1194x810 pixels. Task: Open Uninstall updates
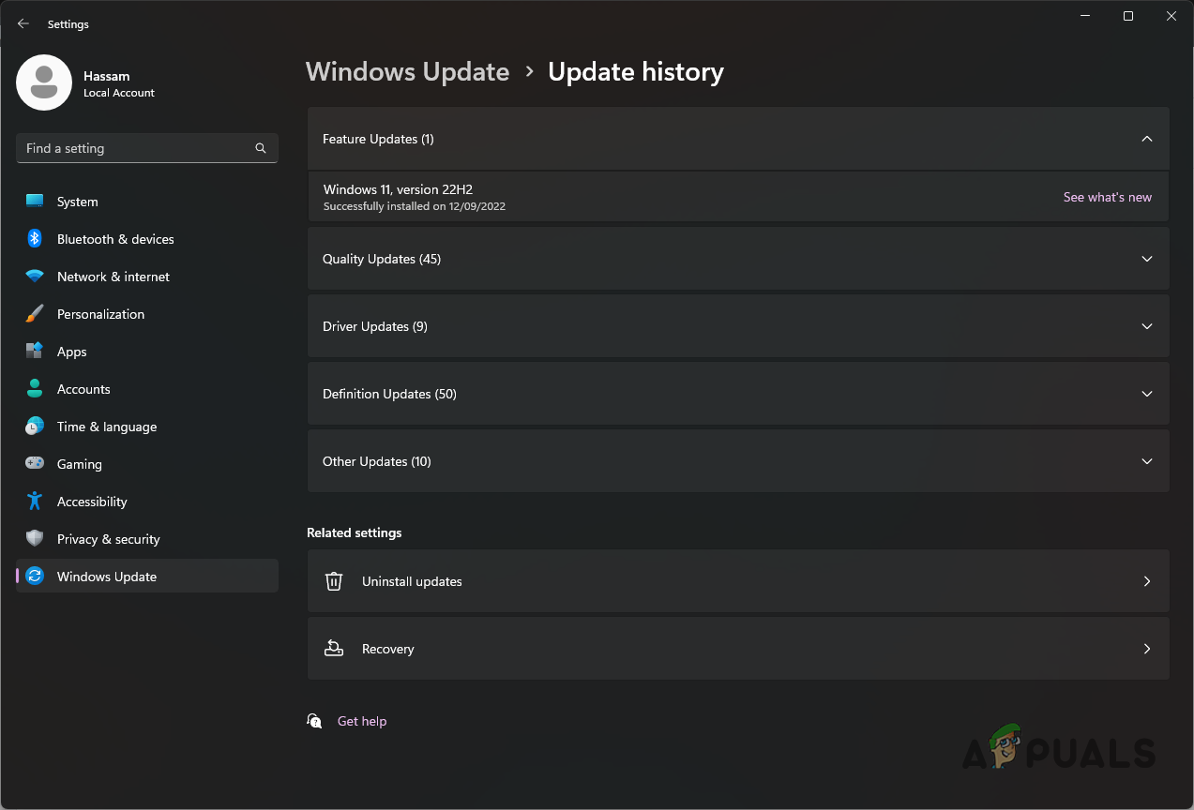click(x=737, y=581)
